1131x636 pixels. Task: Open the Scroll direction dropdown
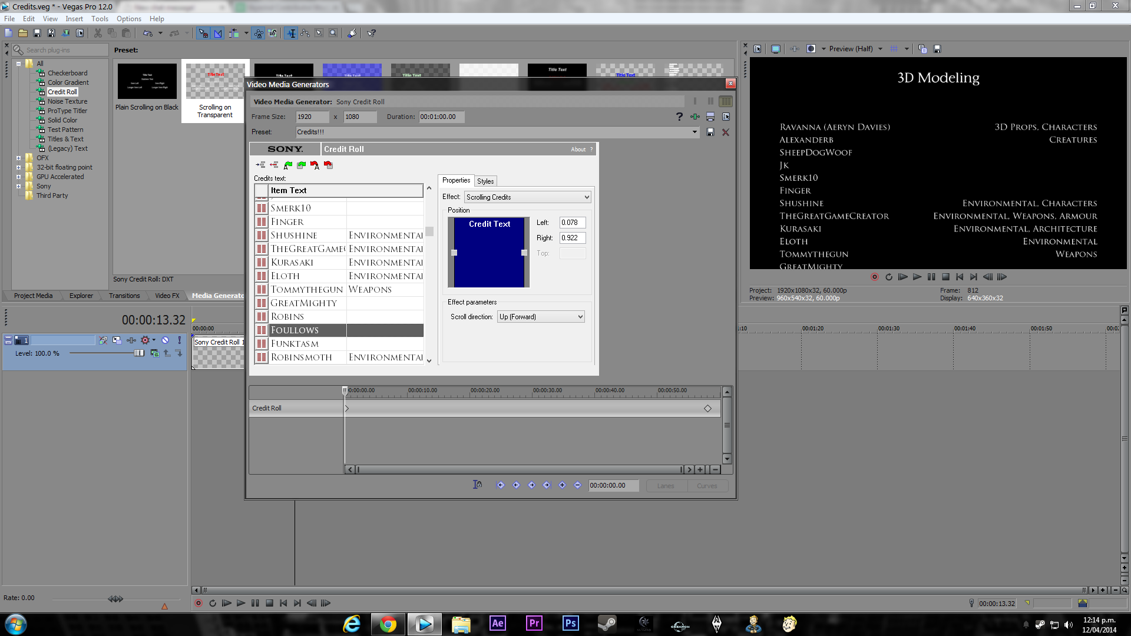point(541,317)
